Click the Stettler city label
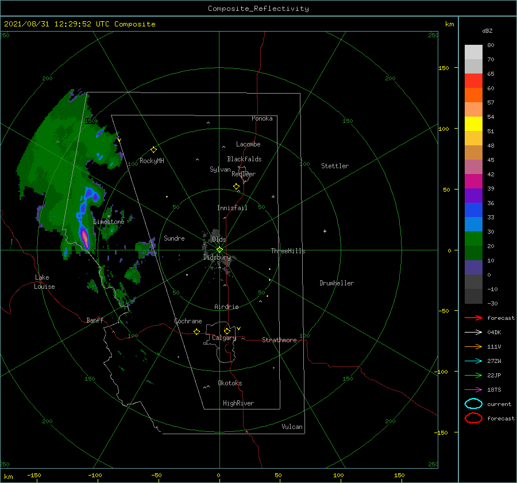Image resolution: width=517 pixels, height=483 pixels. [335, 166]
